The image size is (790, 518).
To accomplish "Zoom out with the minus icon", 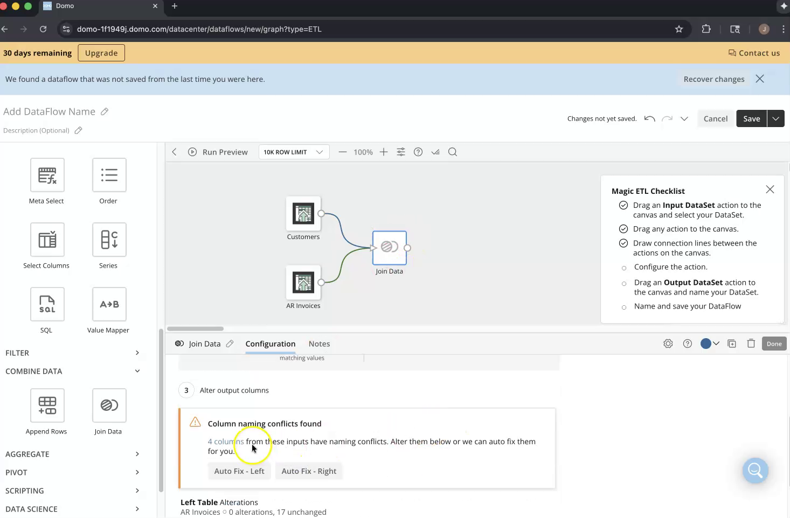I will tap(342, 152).
